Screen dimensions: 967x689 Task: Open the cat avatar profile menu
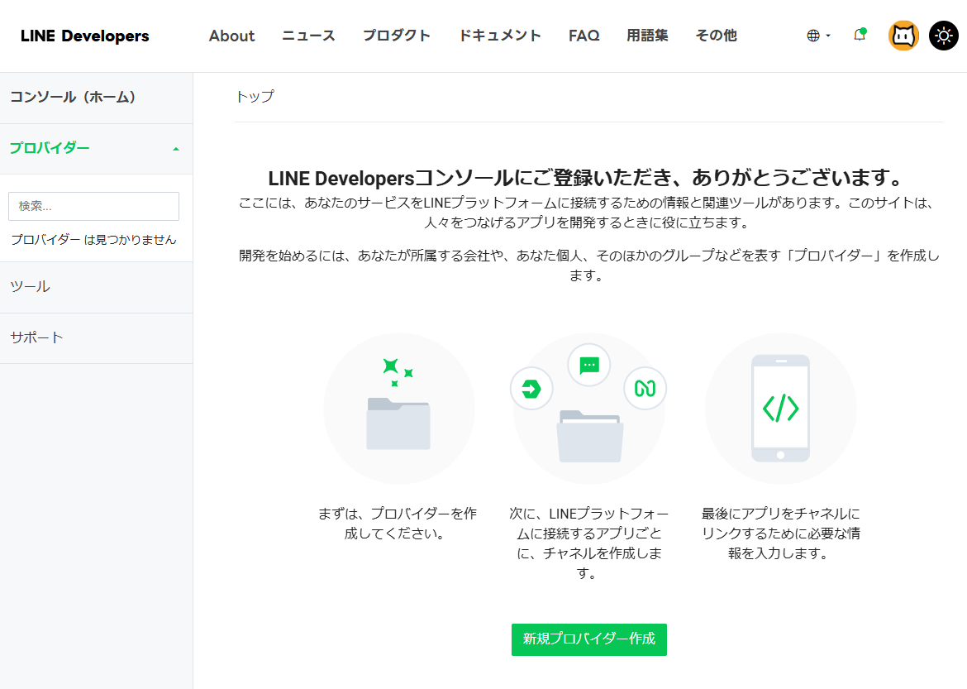tap(903, 36)
